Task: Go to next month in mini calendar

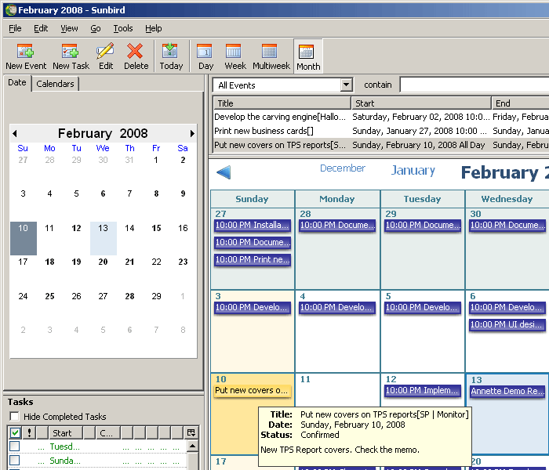Action: click(192, 134)
